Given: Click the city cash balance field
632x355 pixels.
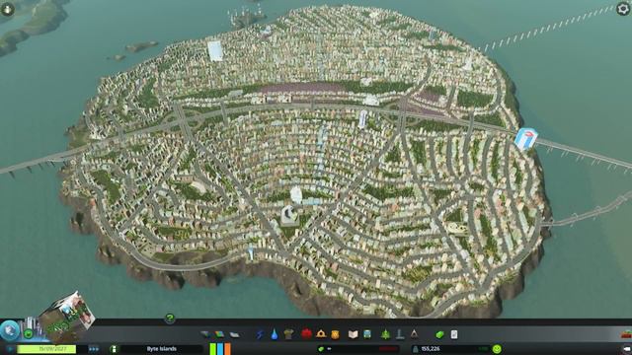Looking at the screenshot, I should (357, 349).
